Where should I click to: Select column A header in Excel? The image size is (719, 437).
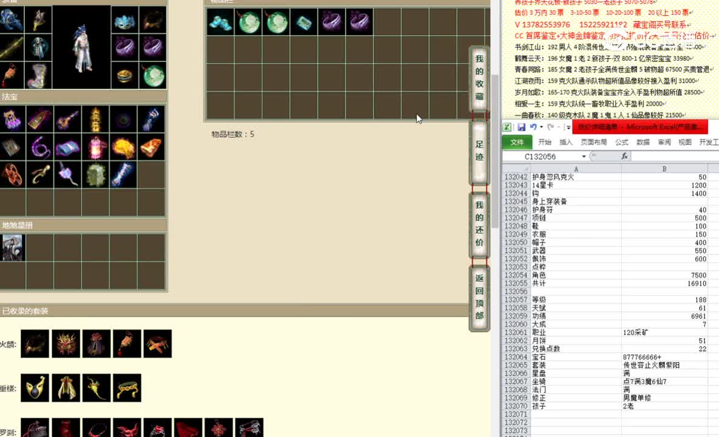pyautogui.click(x=576, y=169)
